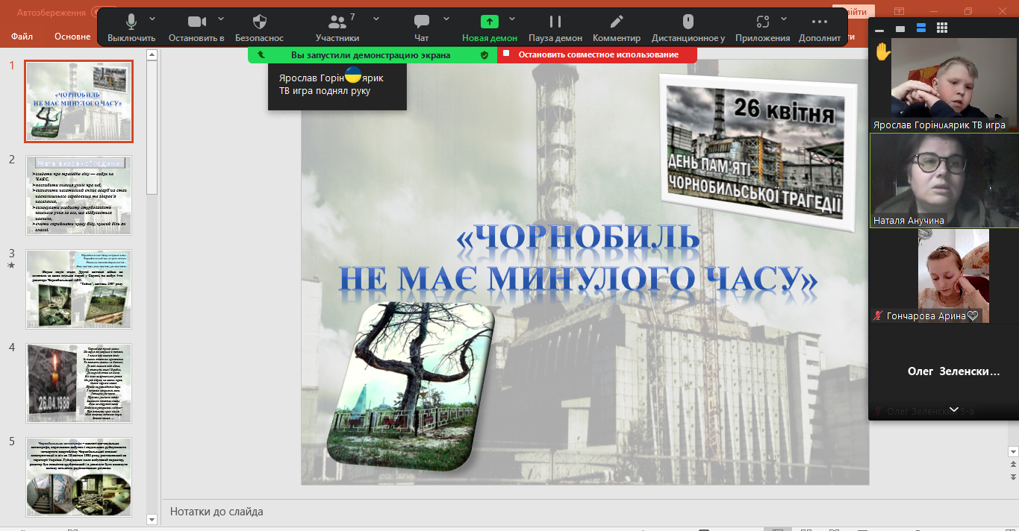
Task: Select the twisted tree picture on slide
Action: click(412, 386)
